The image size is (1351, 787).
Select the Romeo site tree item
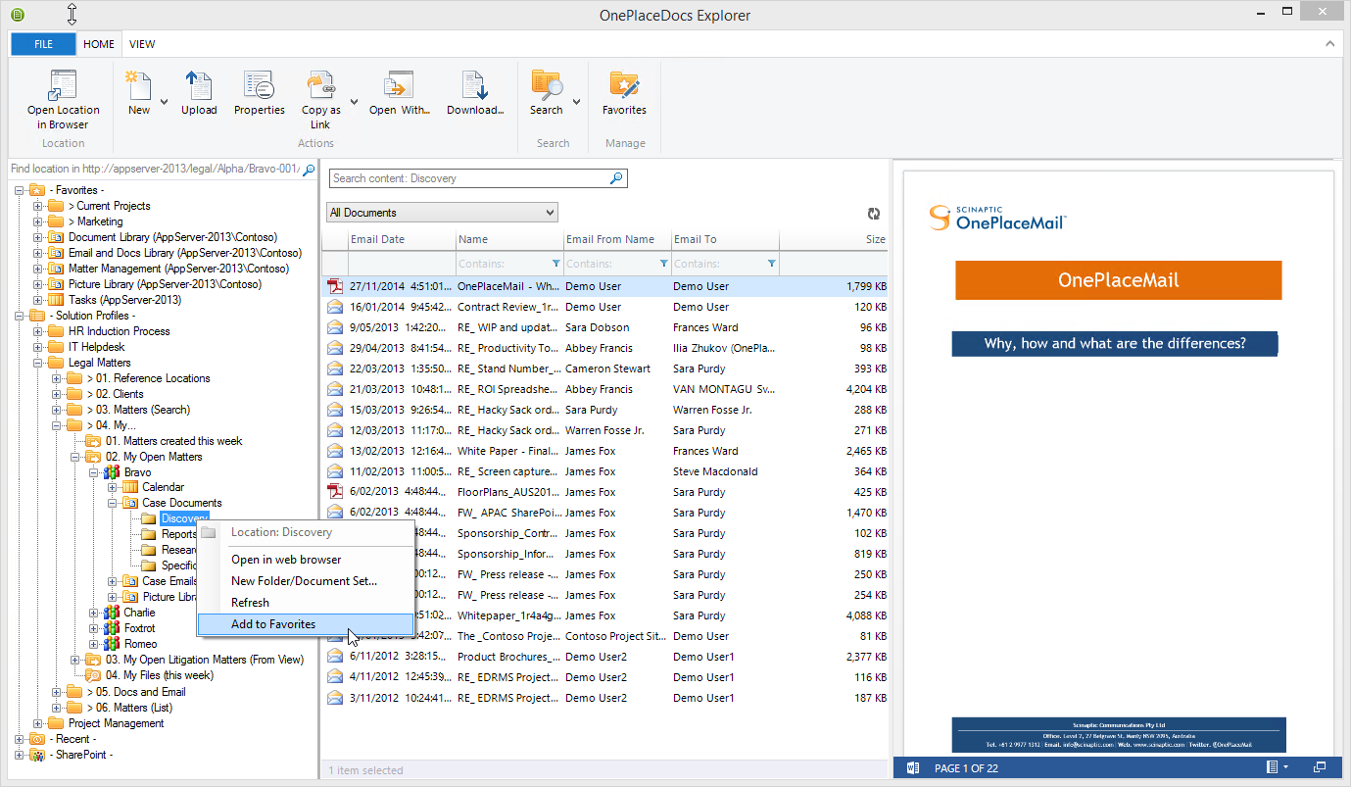click(140, 644)
